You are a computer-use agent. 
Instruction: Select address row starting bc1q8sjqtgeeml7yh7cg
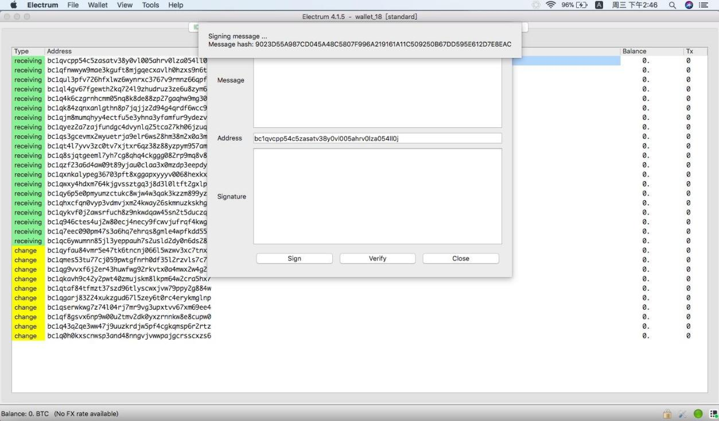[127, 155]
